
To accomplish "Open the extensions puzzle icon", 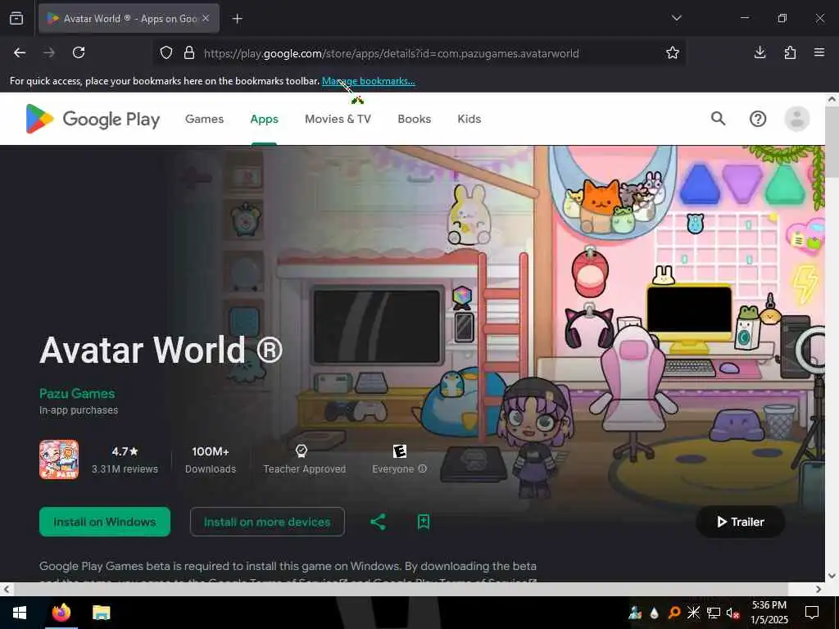I will 790,52.
